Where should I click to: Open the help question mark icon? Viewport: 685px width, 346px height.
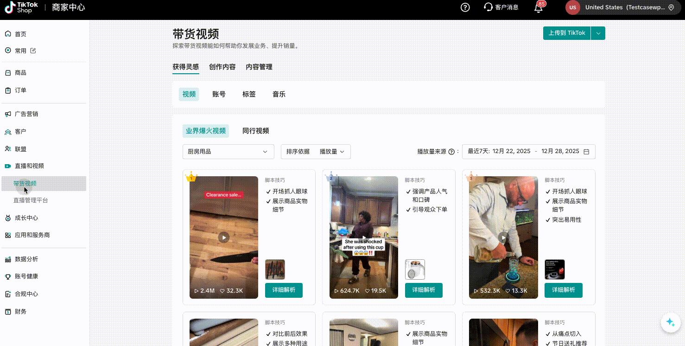tap(465, 7)
